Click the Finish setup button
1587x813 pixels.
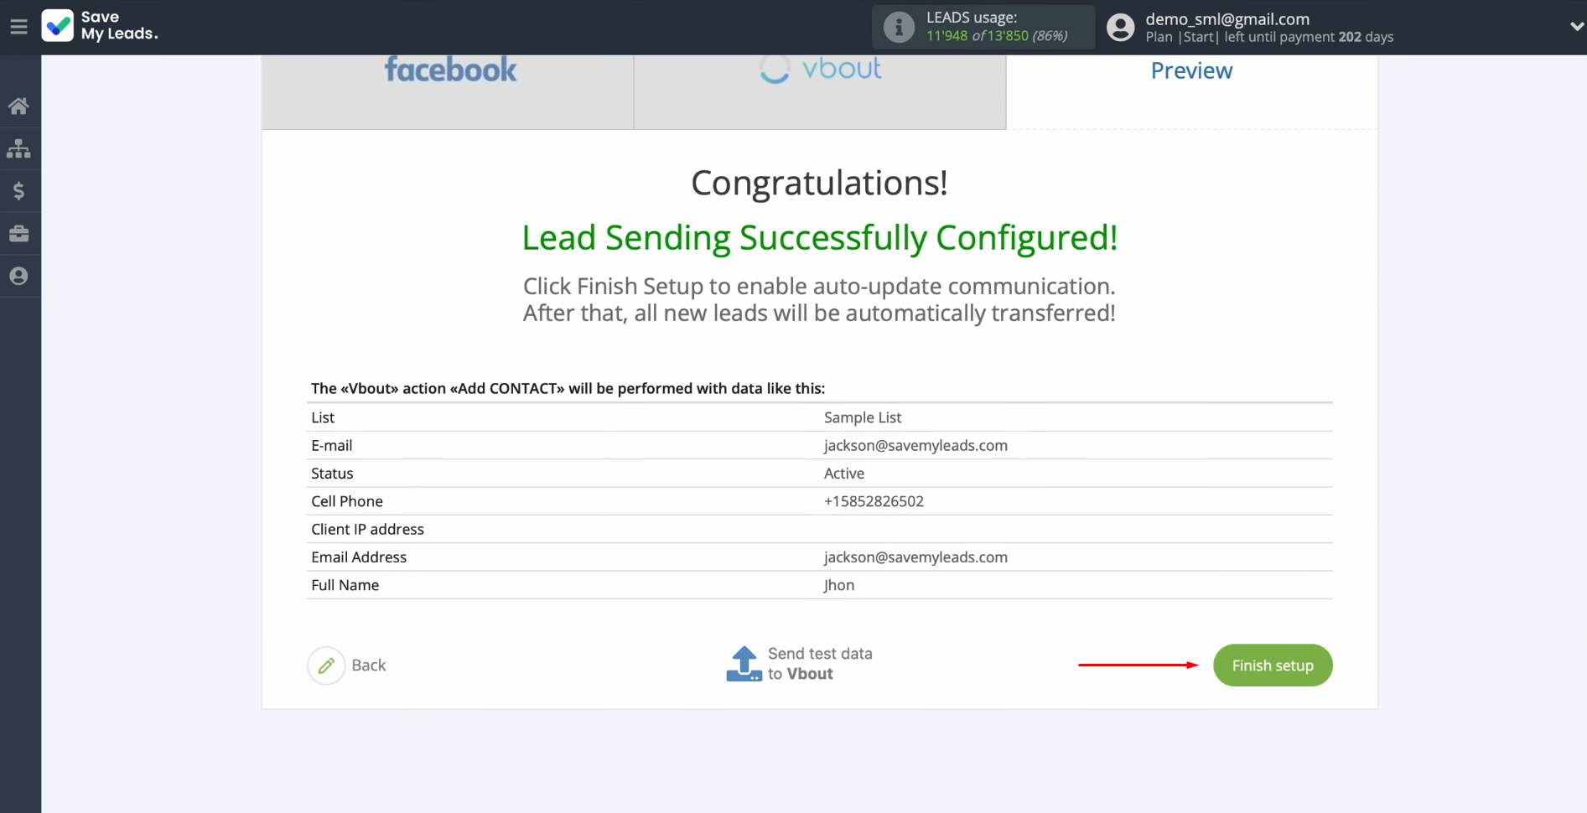(1273, 665)
